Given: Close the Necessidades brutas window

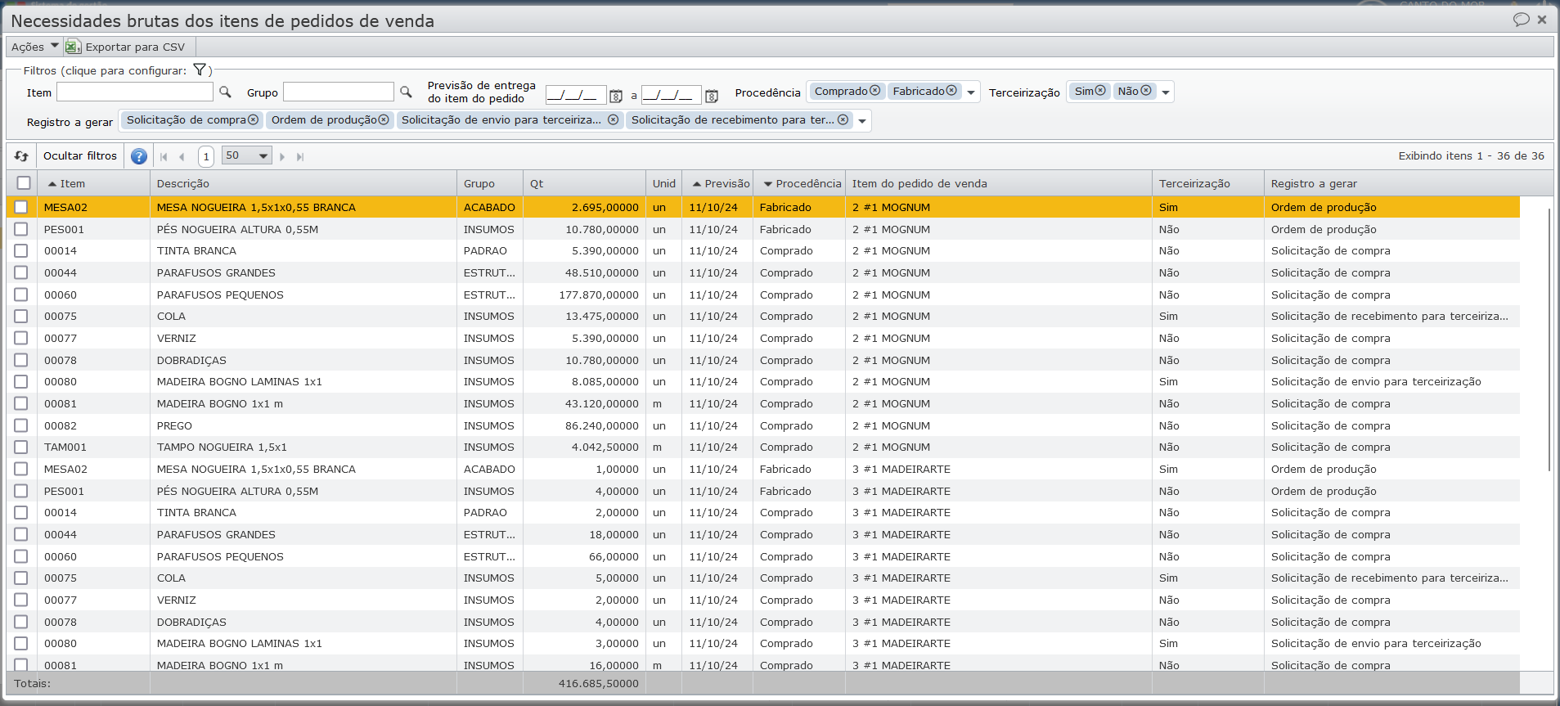Looking at the screenshot, I should 1542,20.
